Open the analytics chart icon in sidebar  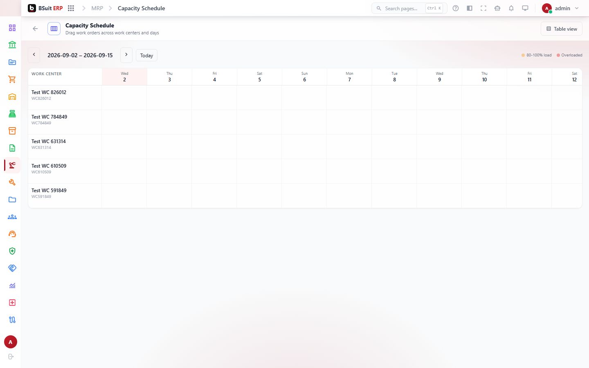(12, 285)
